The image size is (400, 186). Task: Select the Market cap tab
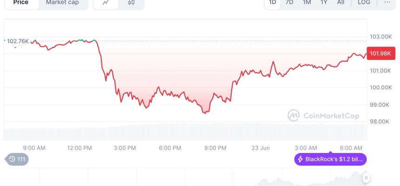point(62,2)
